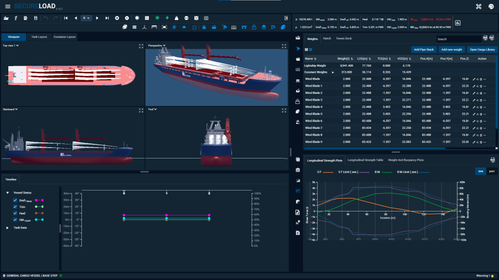Open the step number dropdown in the toolbar

(x=86, y=18)
